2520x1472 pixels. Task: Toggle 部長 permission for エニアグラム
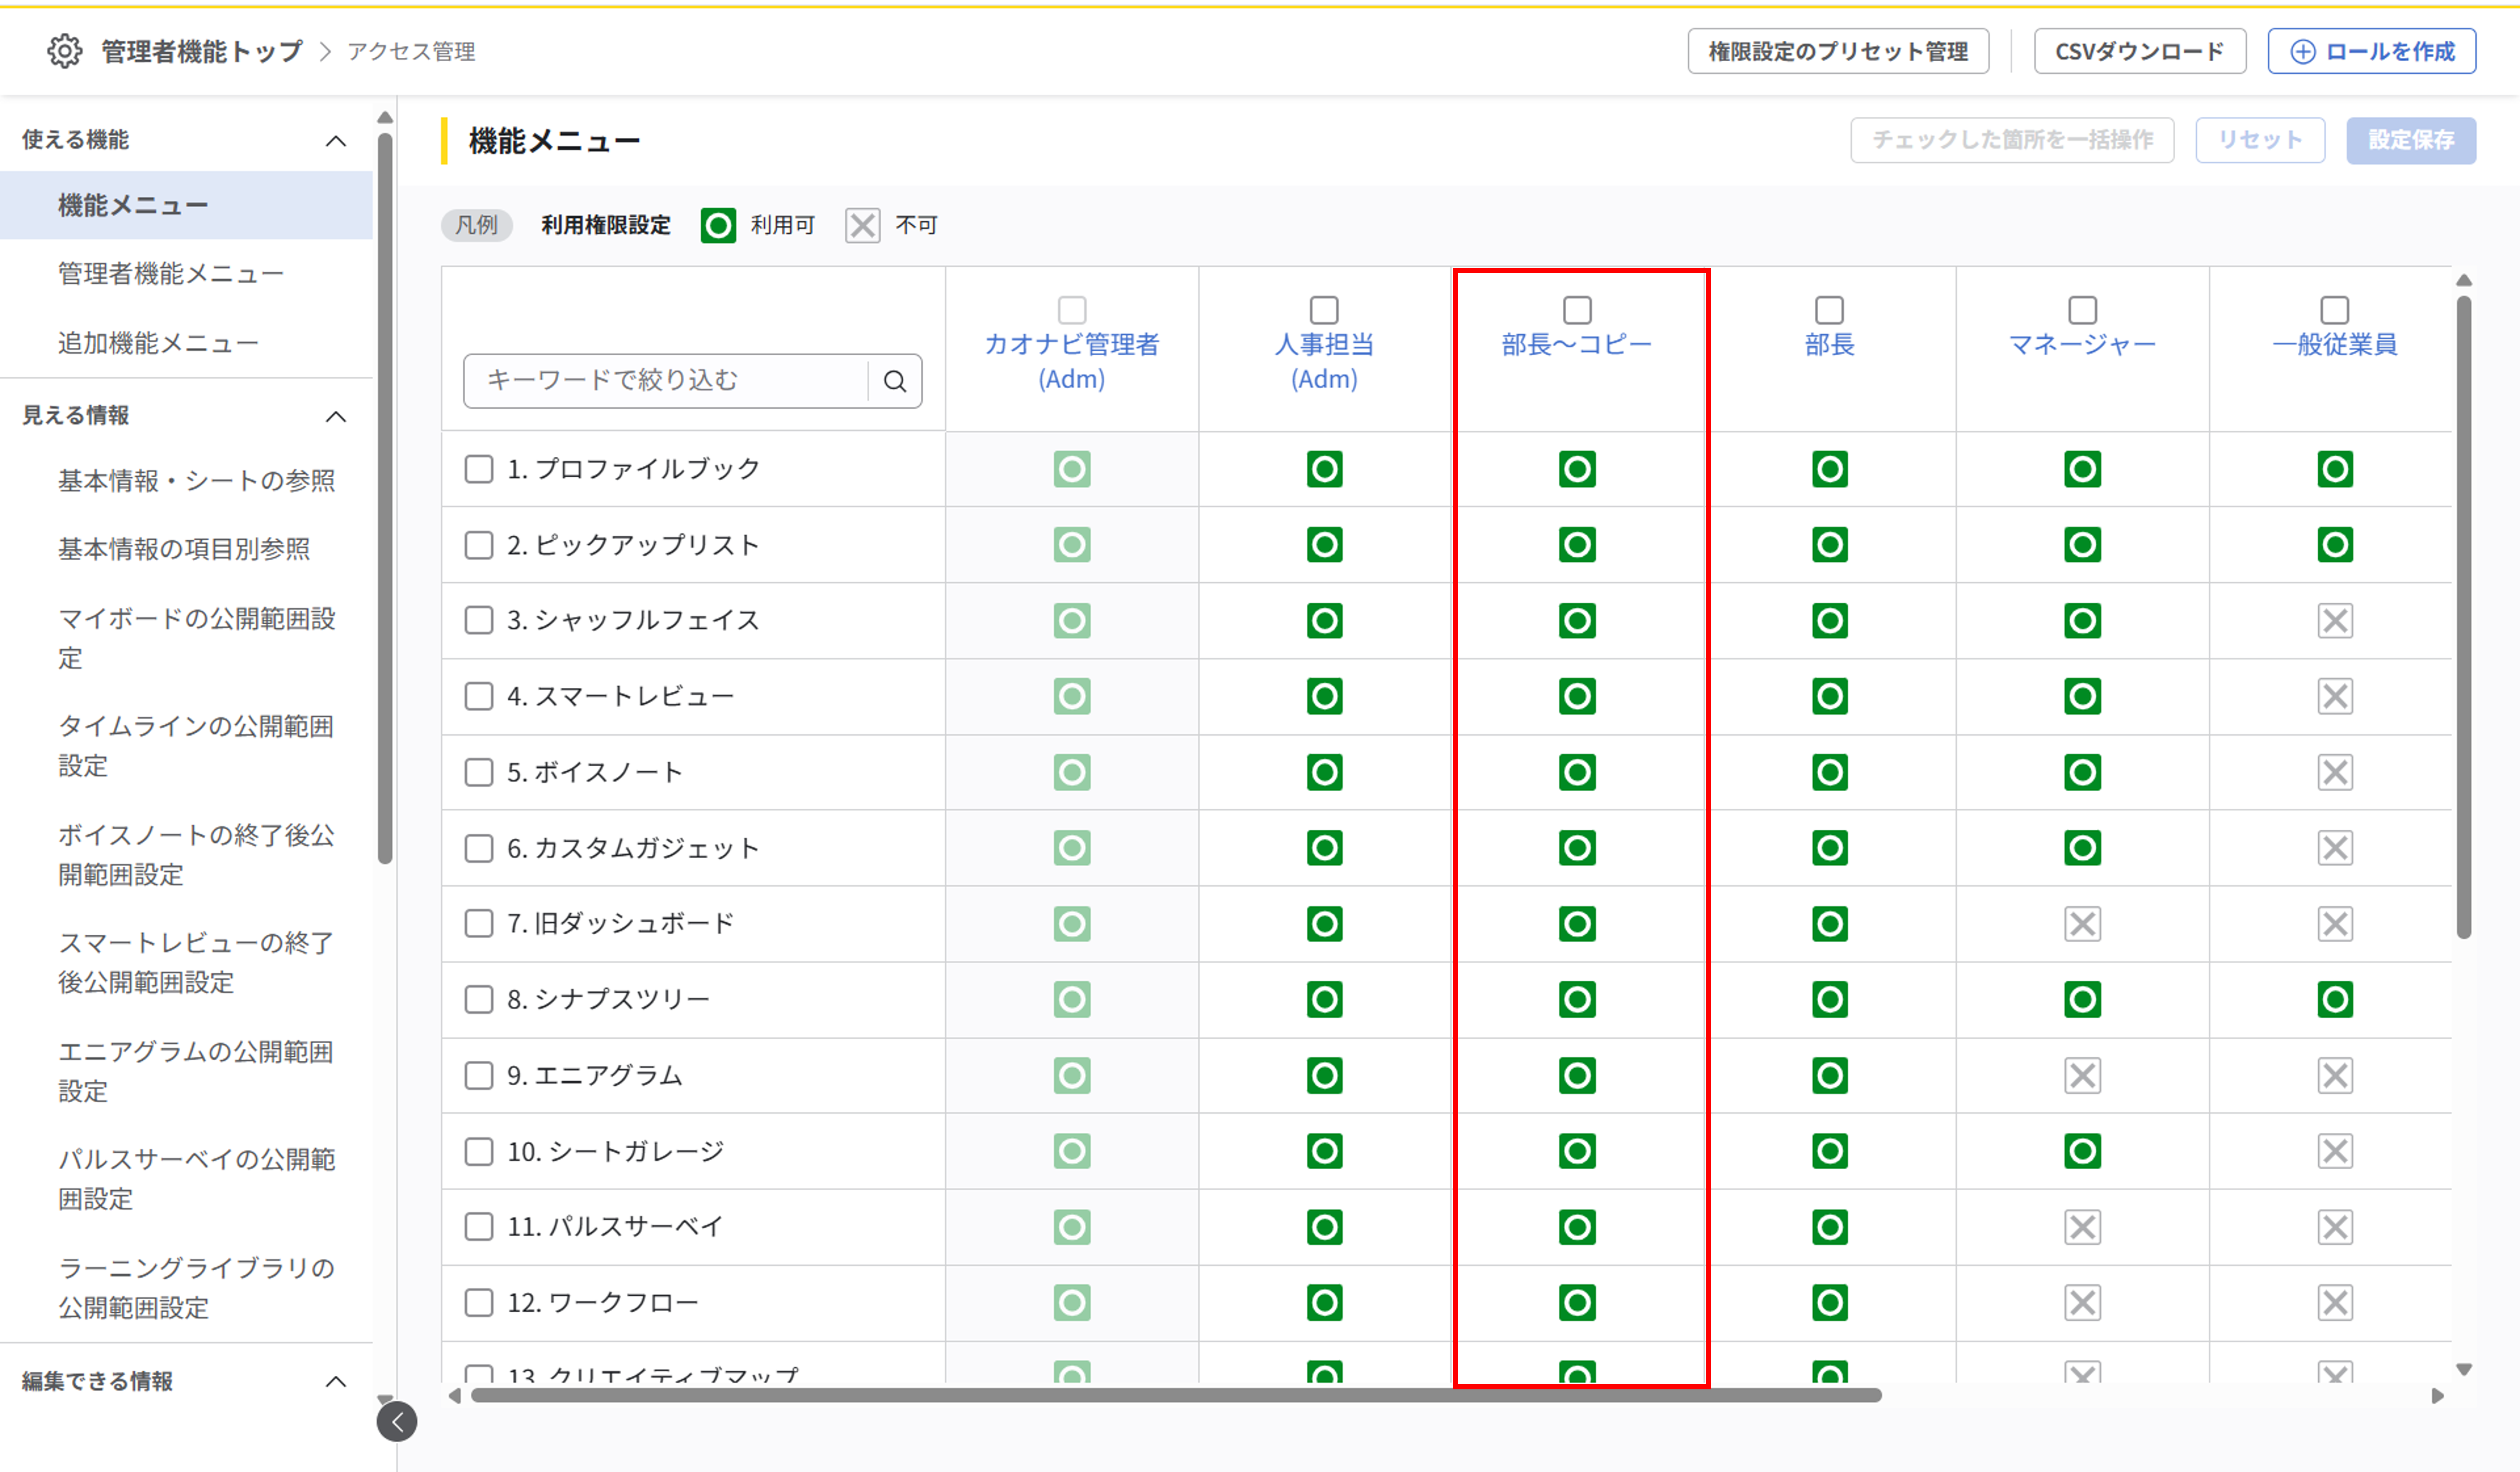pyautogui.click(x=1829, y=1076)
